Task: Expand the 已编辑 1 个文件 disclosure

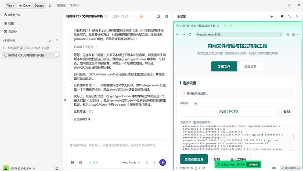Action: coord(85,47)
